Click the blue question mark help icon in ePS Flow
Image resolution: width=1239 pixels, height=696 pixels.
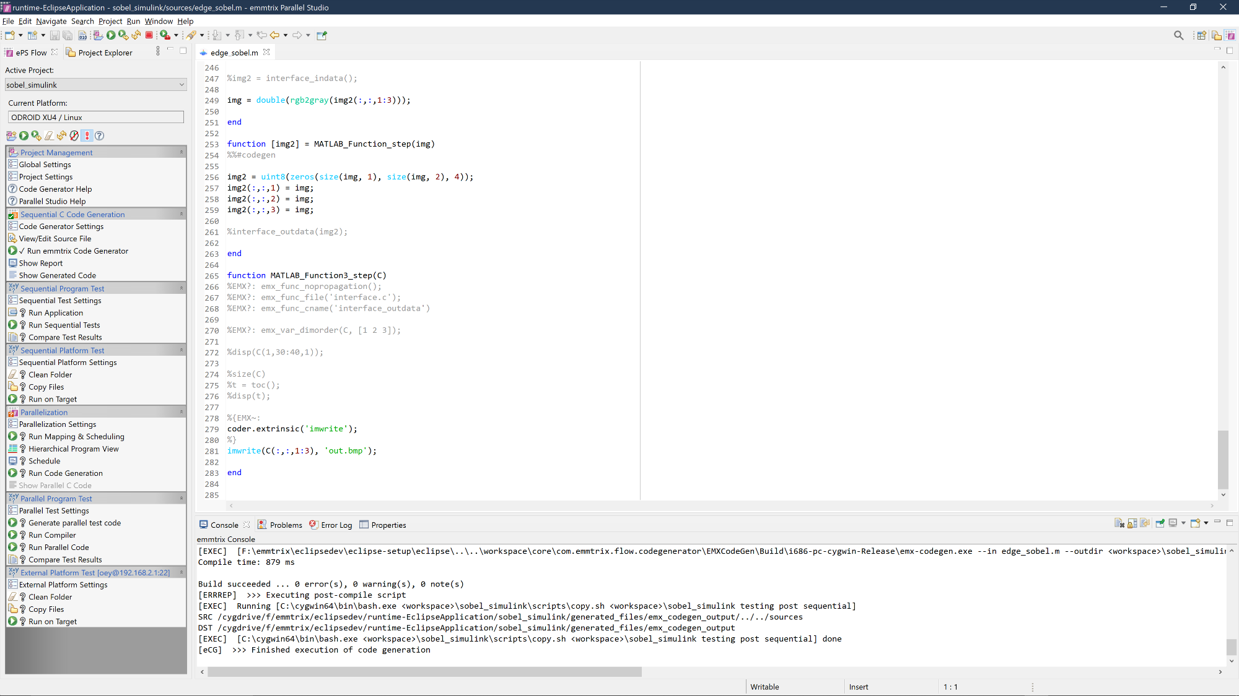pyautogui.click(x=99, y=135)
